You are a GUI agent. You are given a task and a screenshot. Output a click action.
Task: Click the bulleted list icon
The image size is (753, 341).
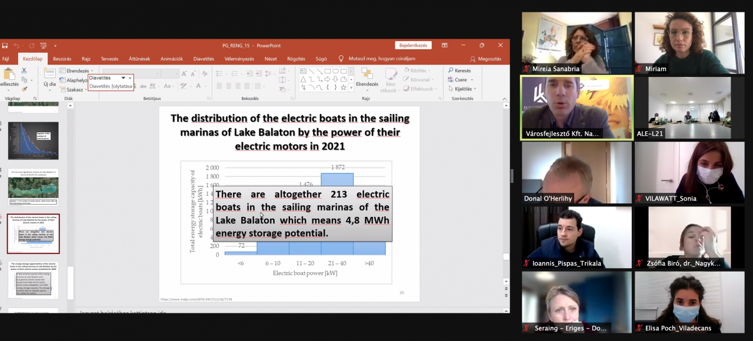[x=219, y=73]
